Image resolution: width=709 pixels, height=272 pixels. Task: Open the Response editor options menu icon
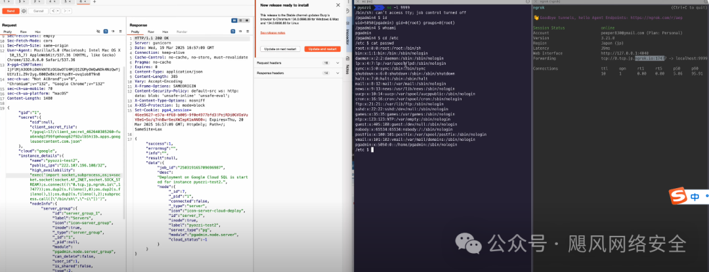[247, 31]
